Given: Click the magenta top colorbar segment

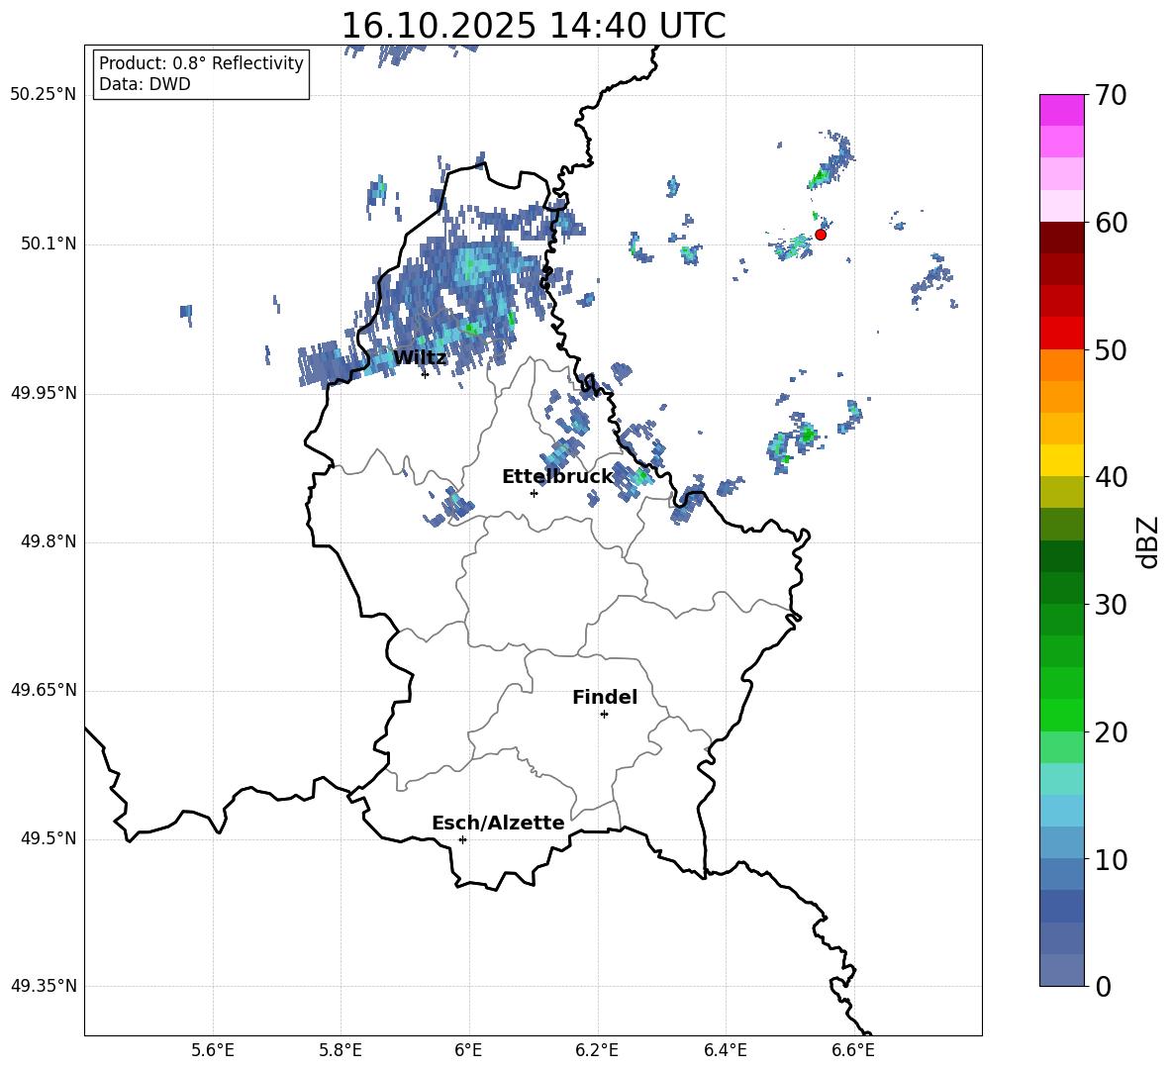Looking at the screenshot, I should (x=1061, y=110).
